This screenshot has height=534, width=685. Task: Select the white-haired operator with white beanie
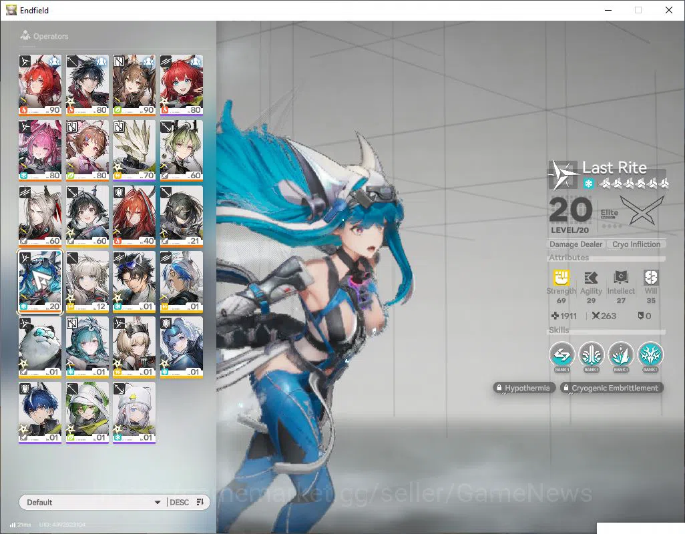point(134,413)
